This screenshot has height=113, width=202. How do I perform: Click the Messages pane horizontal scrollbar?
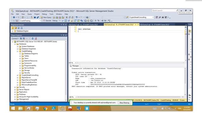[130, 97]
